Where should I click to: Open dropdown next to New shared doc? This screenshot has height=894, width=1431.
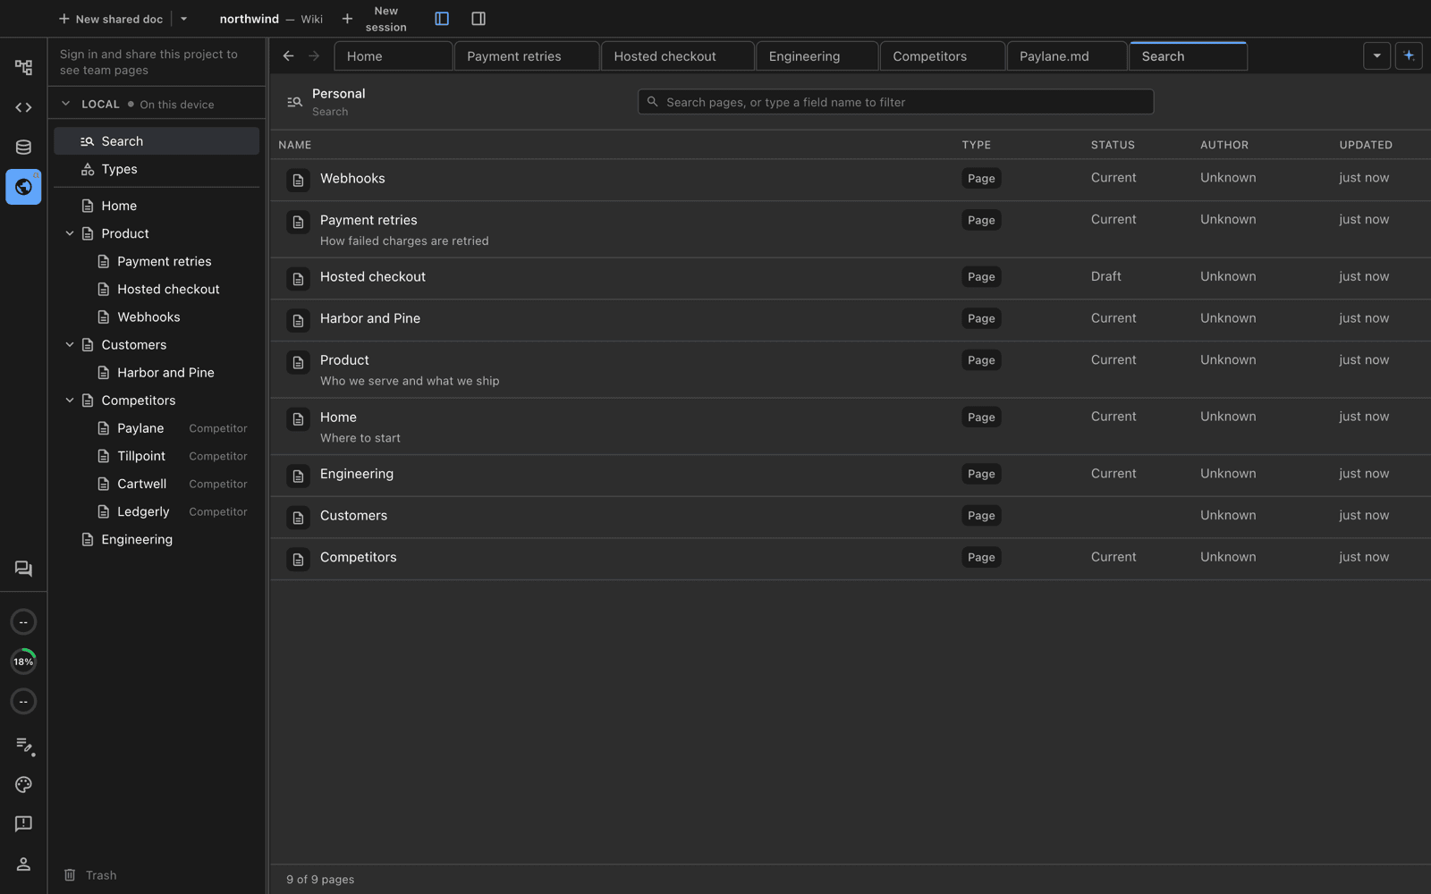[183, 19]
